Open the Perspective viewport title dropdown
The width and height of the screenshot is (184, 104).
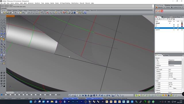tap(14, 16)
